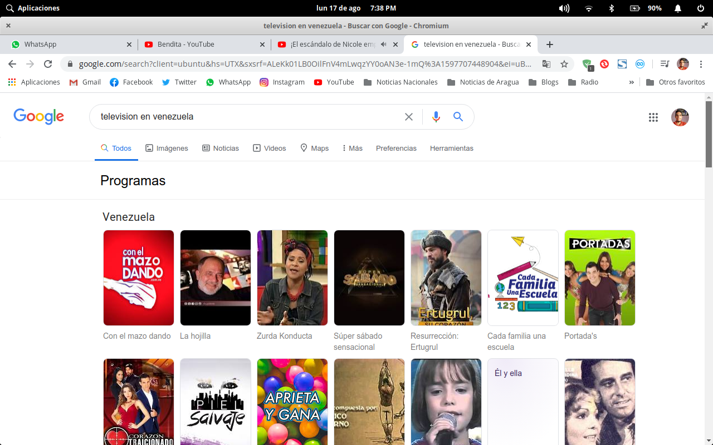The width and height of the screenshot is (713, 445).
Task: Open the clock and calendar panel
Action: (x=356, y=8)
